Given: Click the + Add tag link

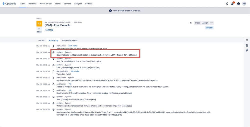Looking at the screenshot, I should (x=49, y=30).
